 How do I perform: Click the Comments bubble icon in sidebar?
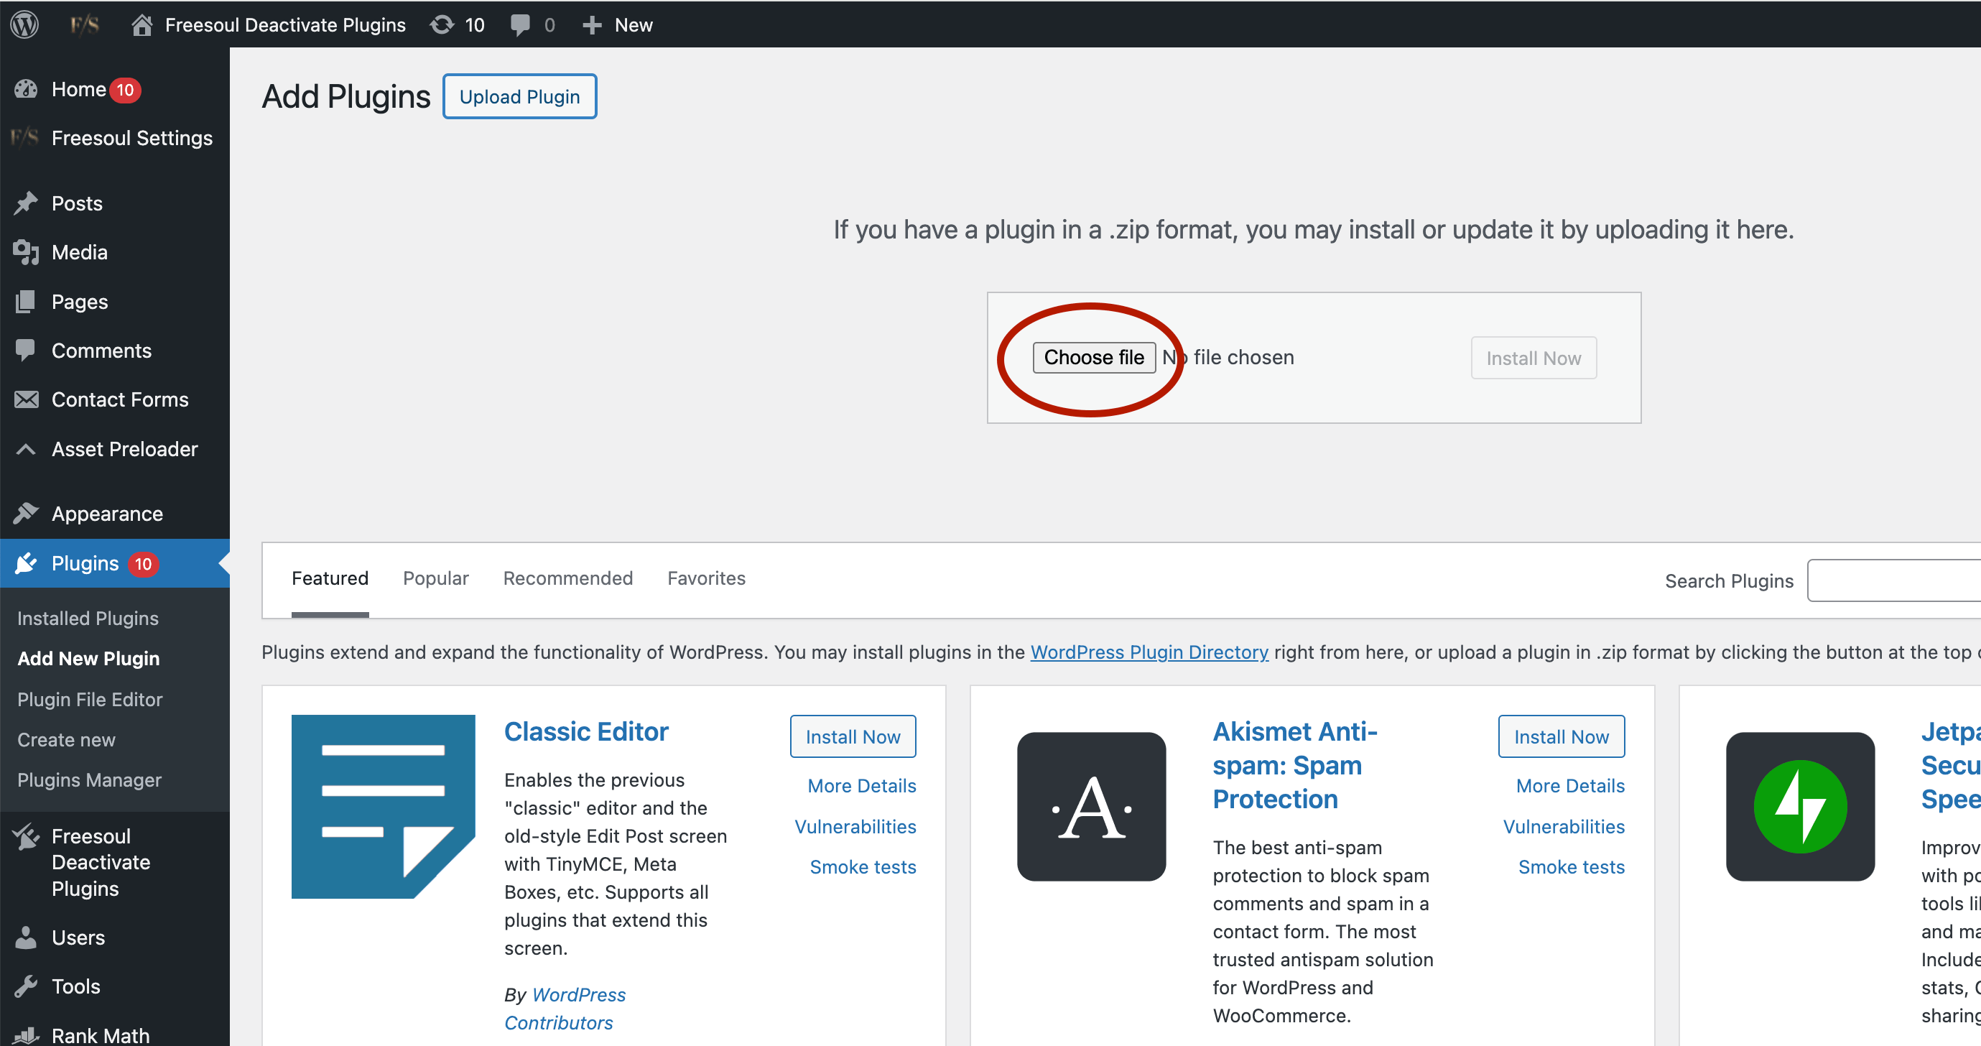[x=25, y=351]
